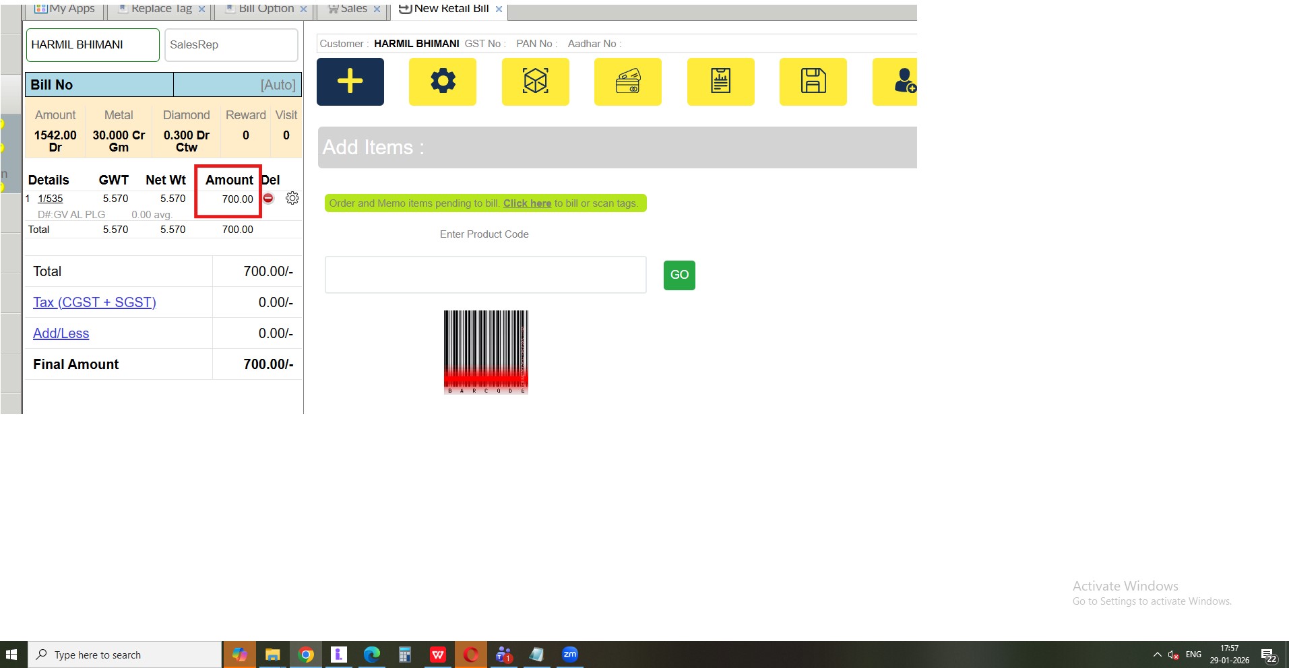Follow the 'Click here' pending items link
This screenshot has width=1289, height=668.
527,203
